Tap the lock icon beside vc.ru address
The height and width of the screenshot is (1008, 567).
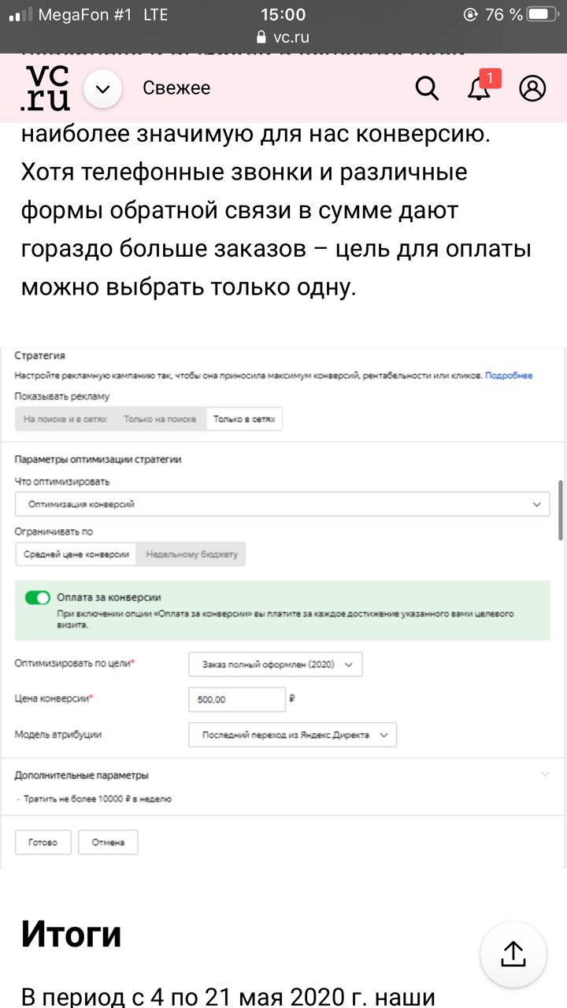(x=262, y=37)
